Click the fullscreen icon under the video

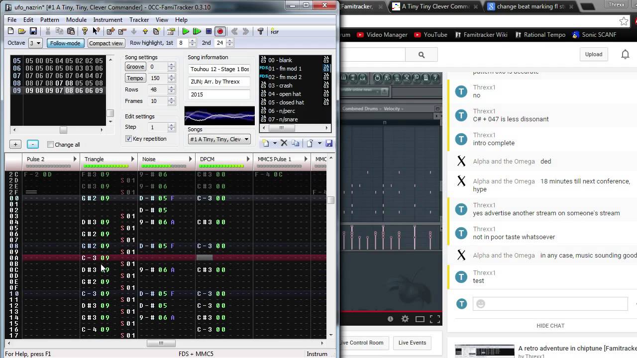pyautogui.click(x=435, y=319)
